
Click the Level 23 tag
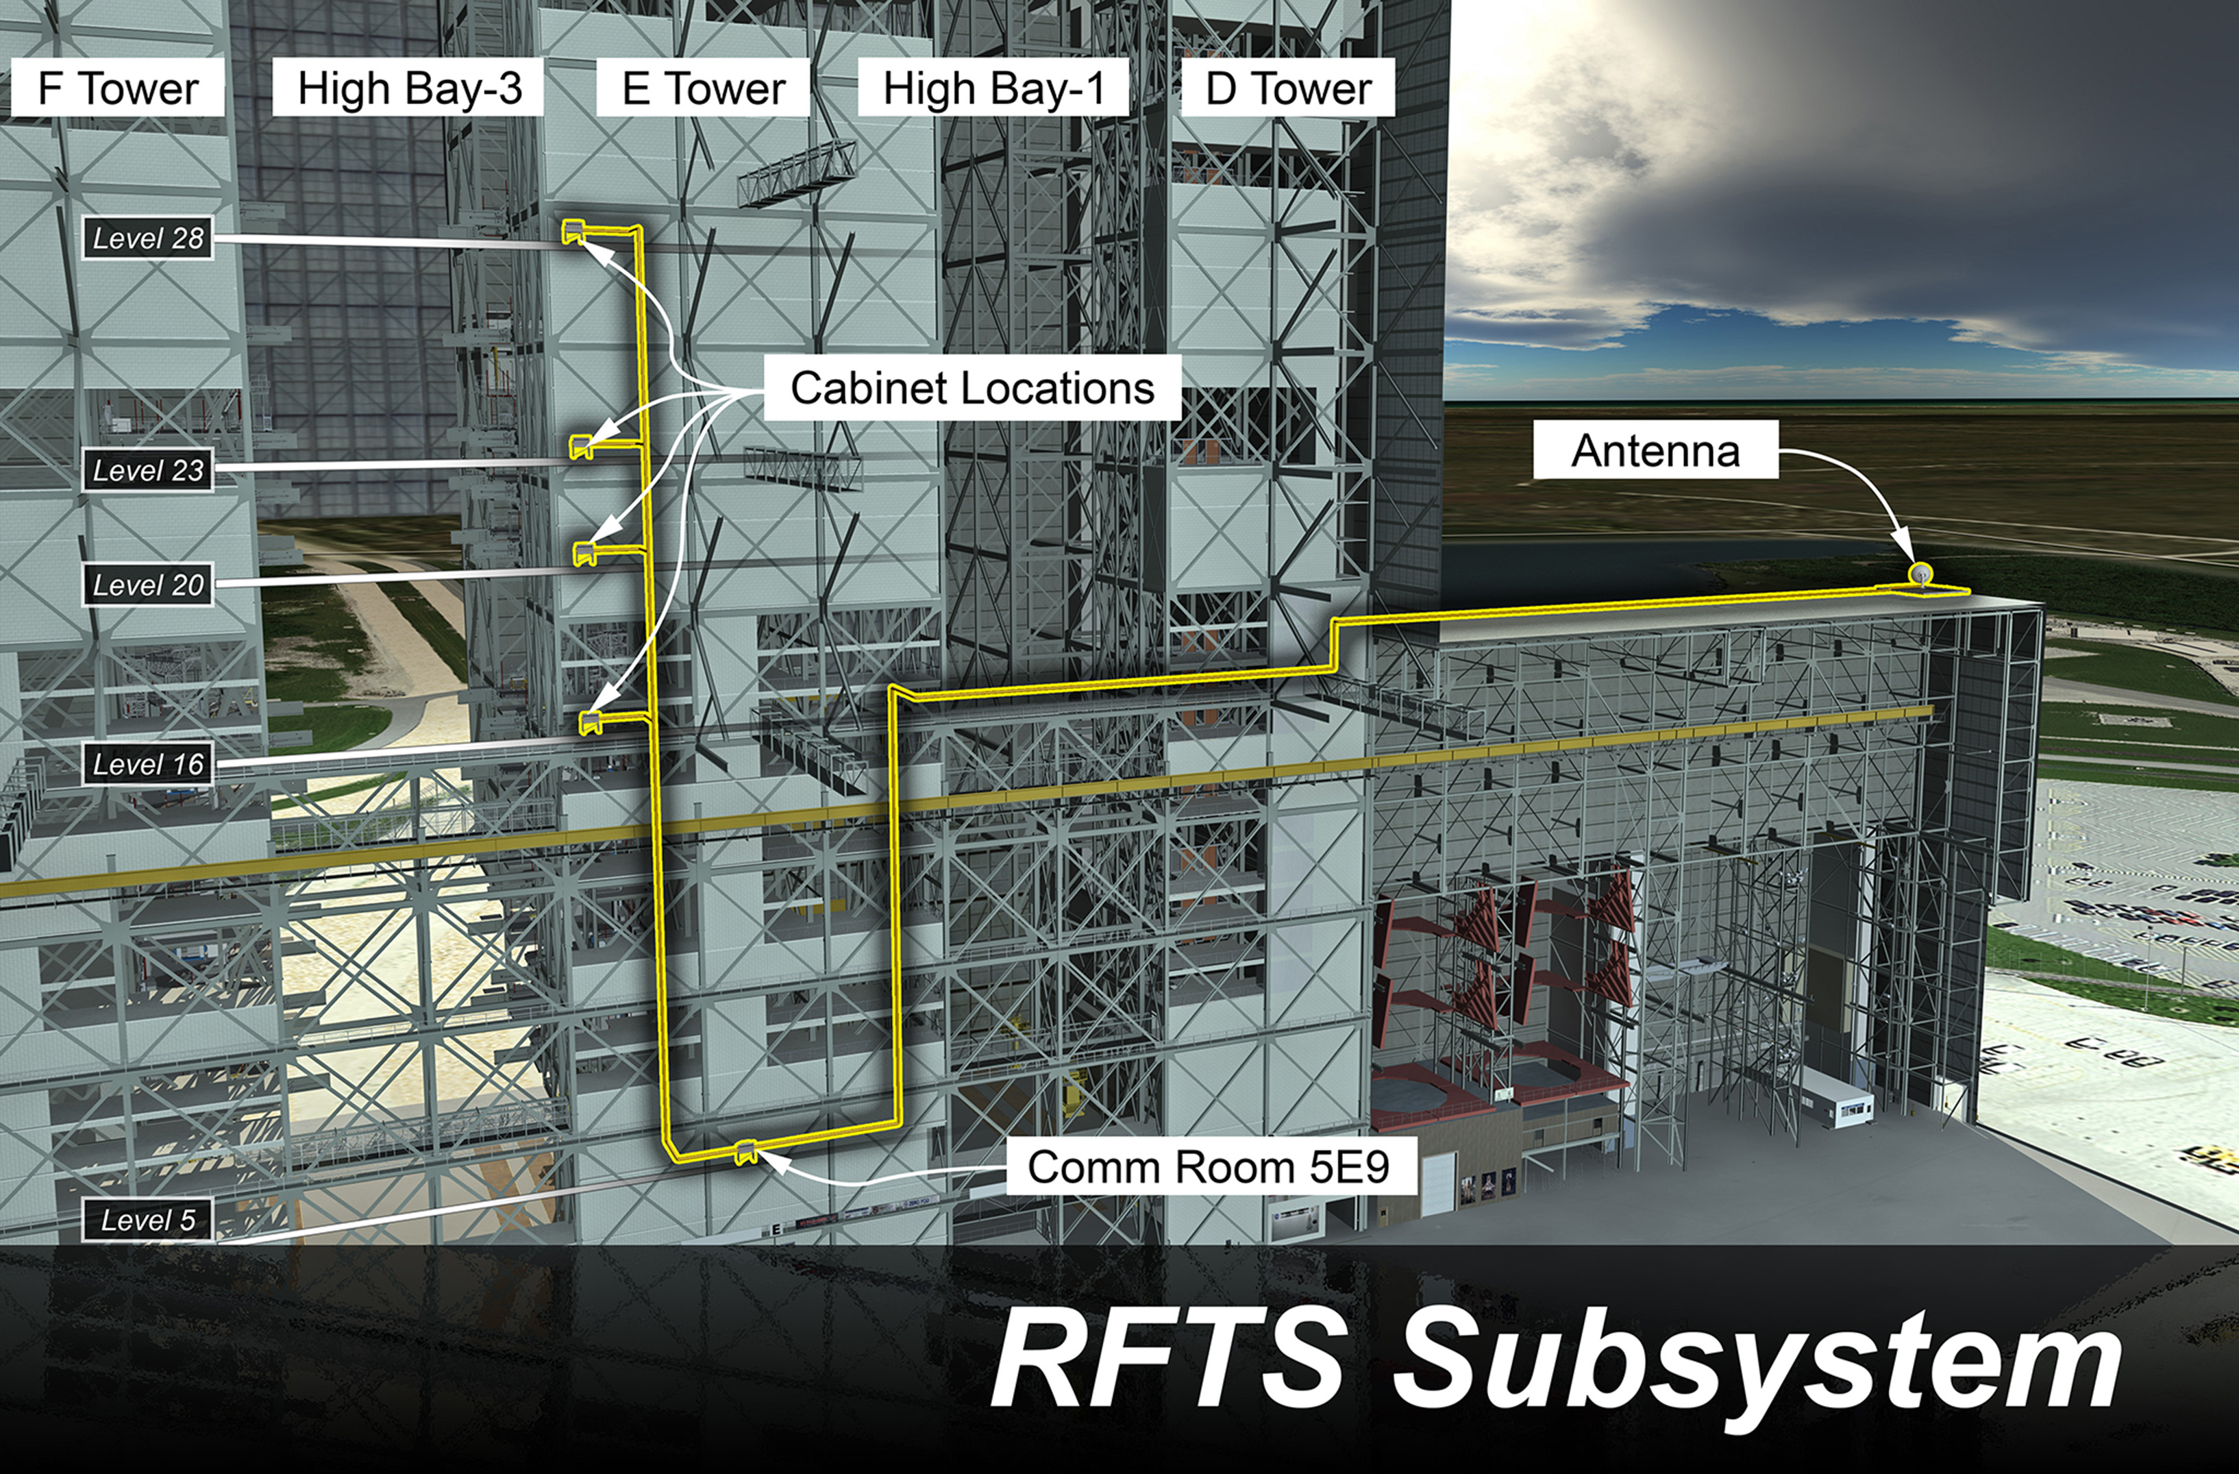148,470
